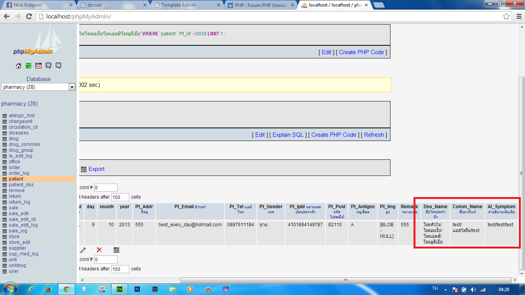This screenshot has width=525, height=295.
Task: Click the pencil edit-row icon
Action: point(83,250)
